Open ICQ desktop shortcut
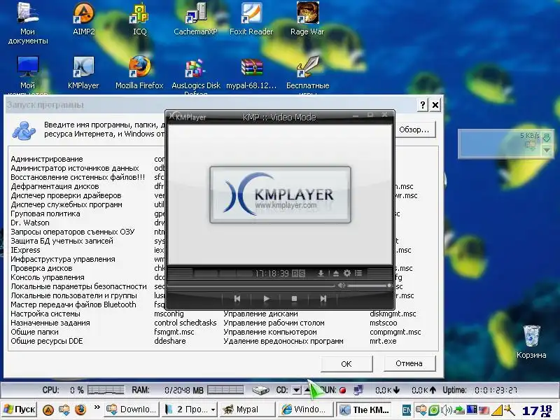Image resolution: width=560 pixels, height=420 pixels. 139,19
